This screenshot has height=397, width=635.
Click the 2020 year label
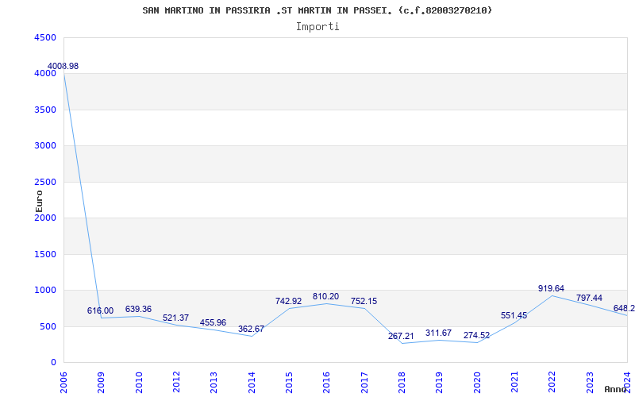tap(477, 382)
